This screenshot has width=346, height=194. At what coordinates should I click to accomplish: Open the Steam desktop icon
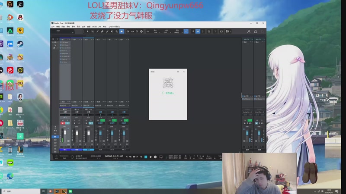[x=20, y=44]
